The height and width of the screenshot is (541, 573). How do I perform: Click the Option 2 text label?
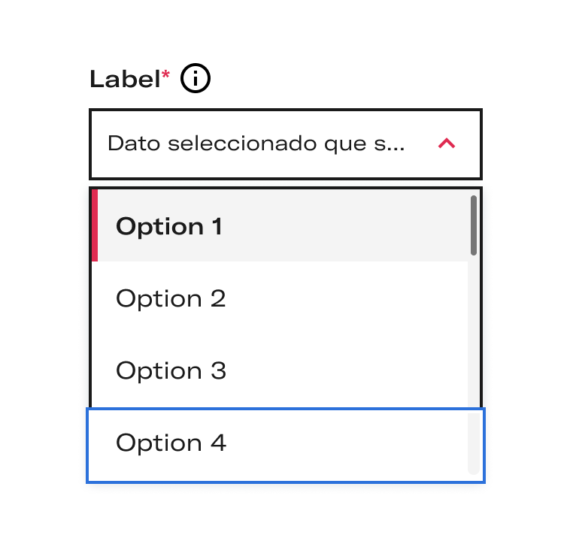[x=171, y=299]
